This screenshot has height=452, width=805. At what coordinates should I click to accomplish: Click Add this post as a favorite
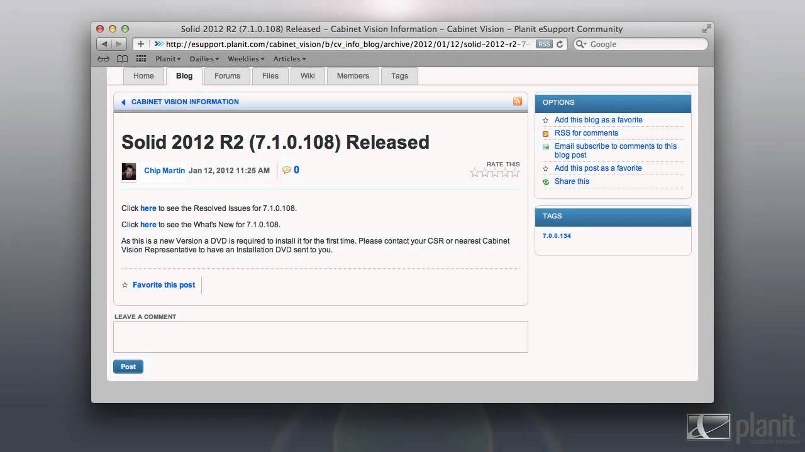pyautogui.click(x=598, y=168)
